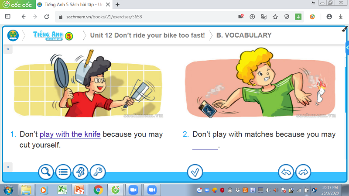Open a new browser tab
Image resolution: width=349 pixels, height=196 pixels.
[117, 4]
